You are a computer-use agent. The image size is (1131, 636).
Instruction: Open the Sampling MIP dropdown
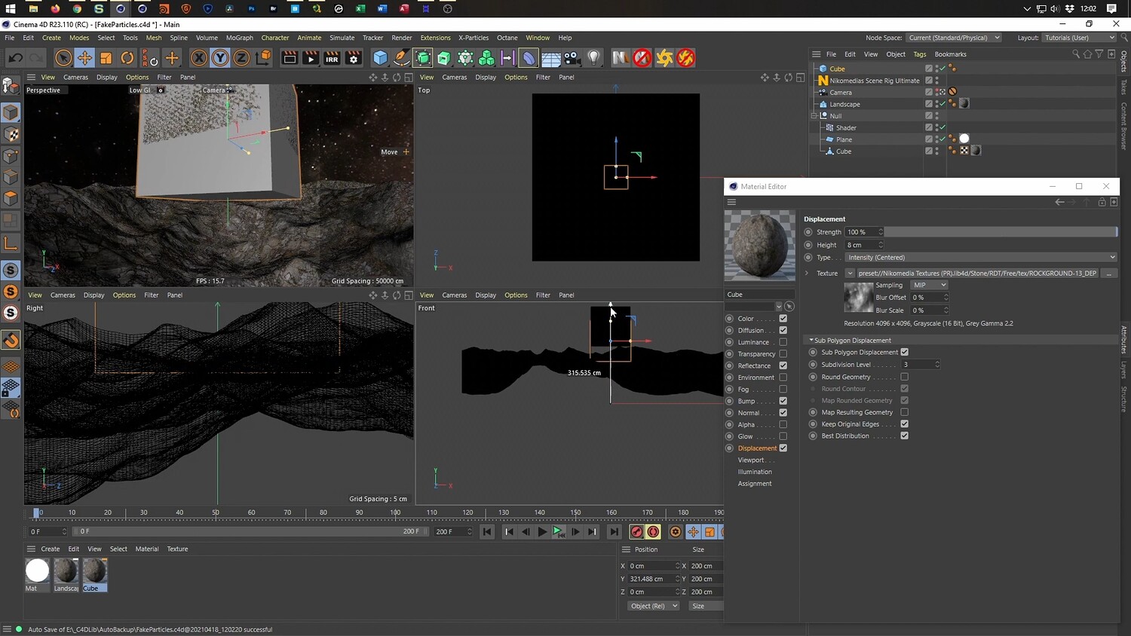tap(929, 286)
